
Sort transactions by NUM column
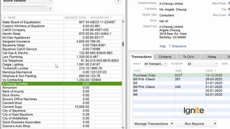click(179, 71)
